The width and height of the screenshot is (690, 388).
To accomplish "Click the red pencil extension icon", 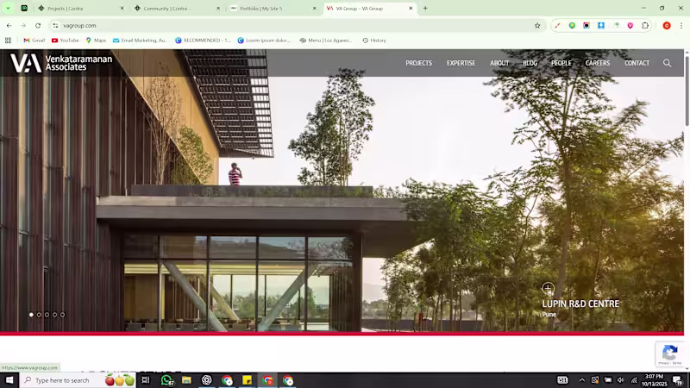I will pyautogui.click(x=557, y=26).
